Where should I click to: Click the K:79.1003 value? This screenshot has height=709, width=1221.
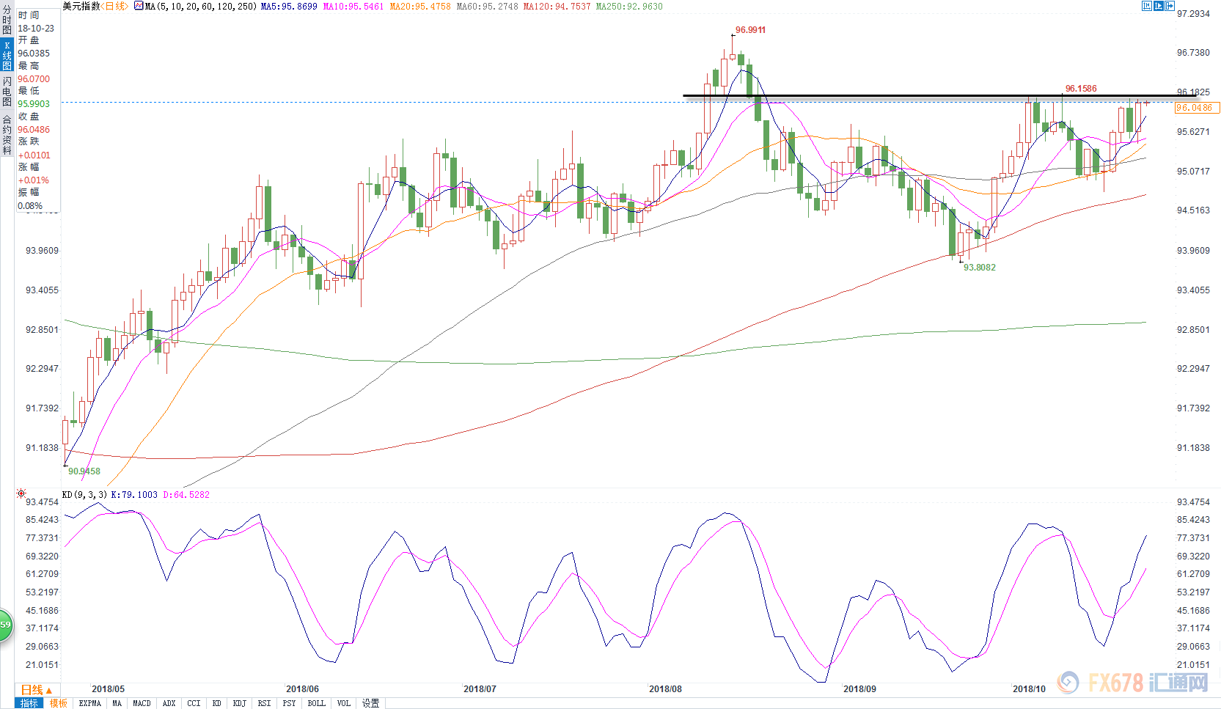click(134, 495)
